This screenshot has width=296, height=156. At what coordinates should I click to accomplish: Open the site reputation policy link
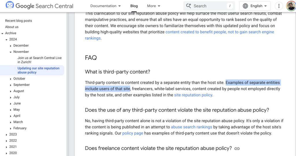[x=193, y=95]
